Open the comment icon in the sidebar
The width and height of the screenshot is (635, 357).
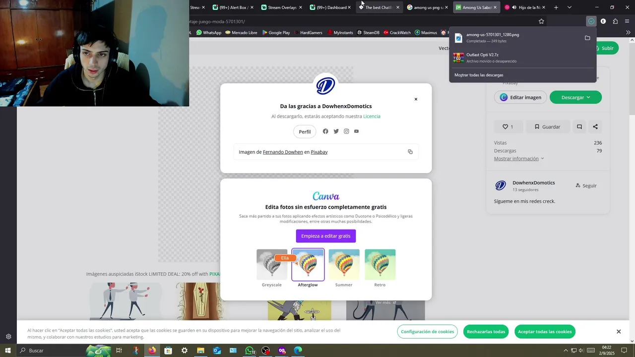tap(579, 127)
